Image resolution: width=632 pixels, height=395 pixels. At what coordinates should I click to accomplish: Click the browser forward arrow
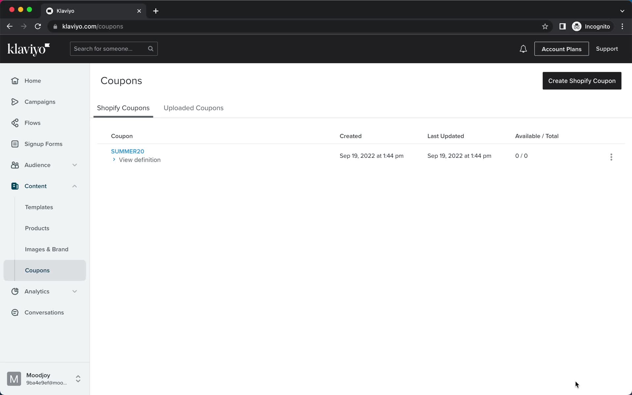coord(24,26)
